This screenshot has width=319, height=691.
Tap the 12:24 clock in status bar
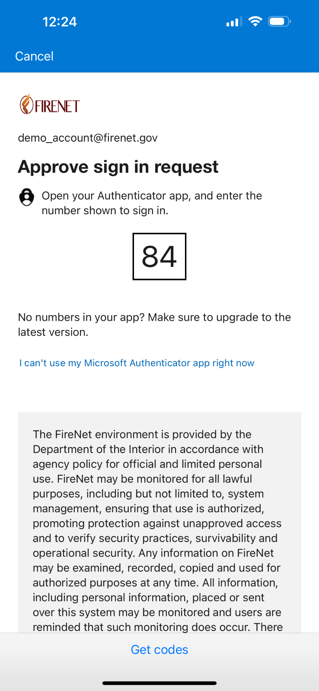coord(60,22)
